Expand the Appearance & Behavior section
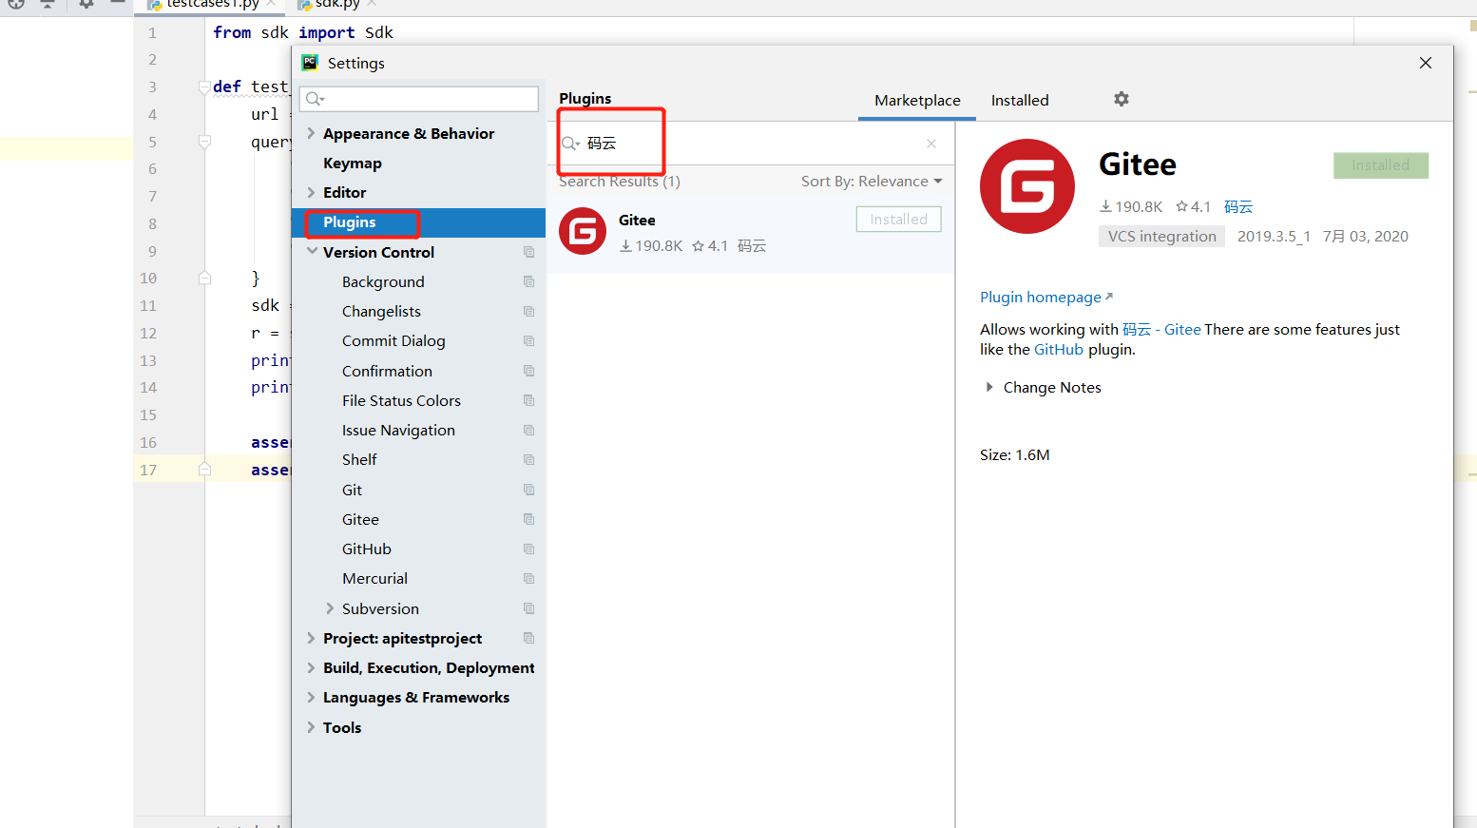1477x828 pixels. pyautogui.click(x=311, y=133)
